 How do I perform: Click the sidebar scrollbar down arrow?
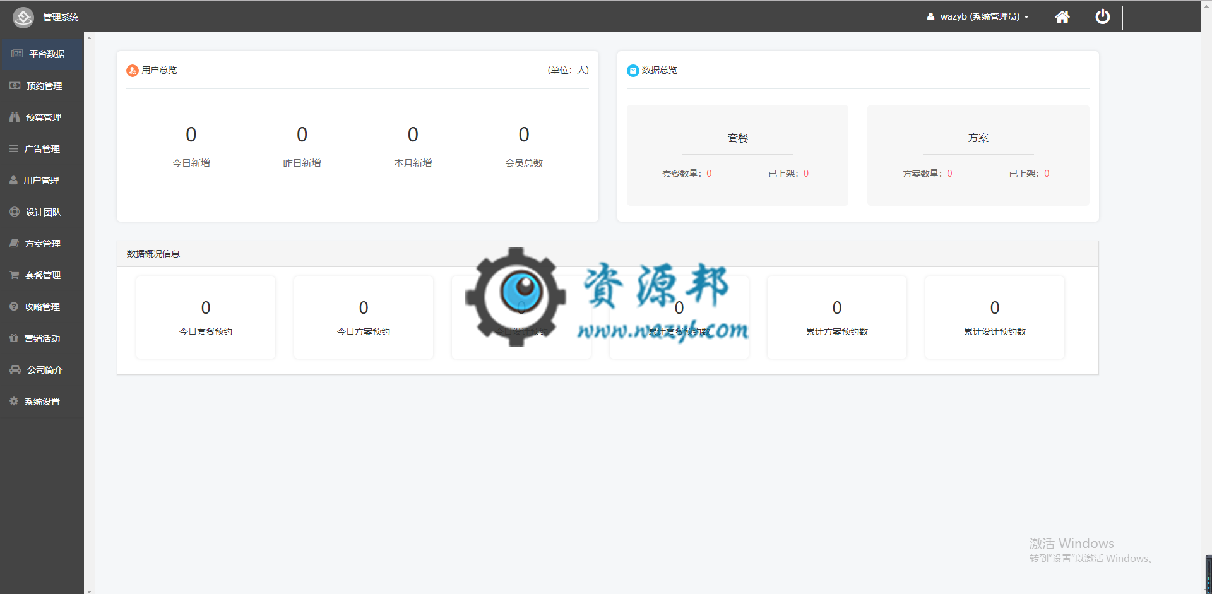tap(89, 591)
